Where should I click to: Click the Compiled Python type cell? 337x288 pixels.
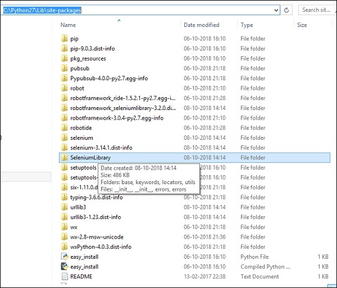click(265, 267)
